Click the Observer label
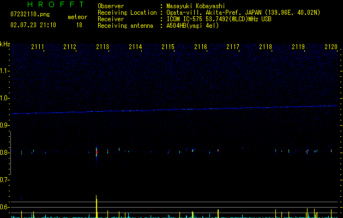Screen dimensions: 343x218 click(x=111, y=6)
